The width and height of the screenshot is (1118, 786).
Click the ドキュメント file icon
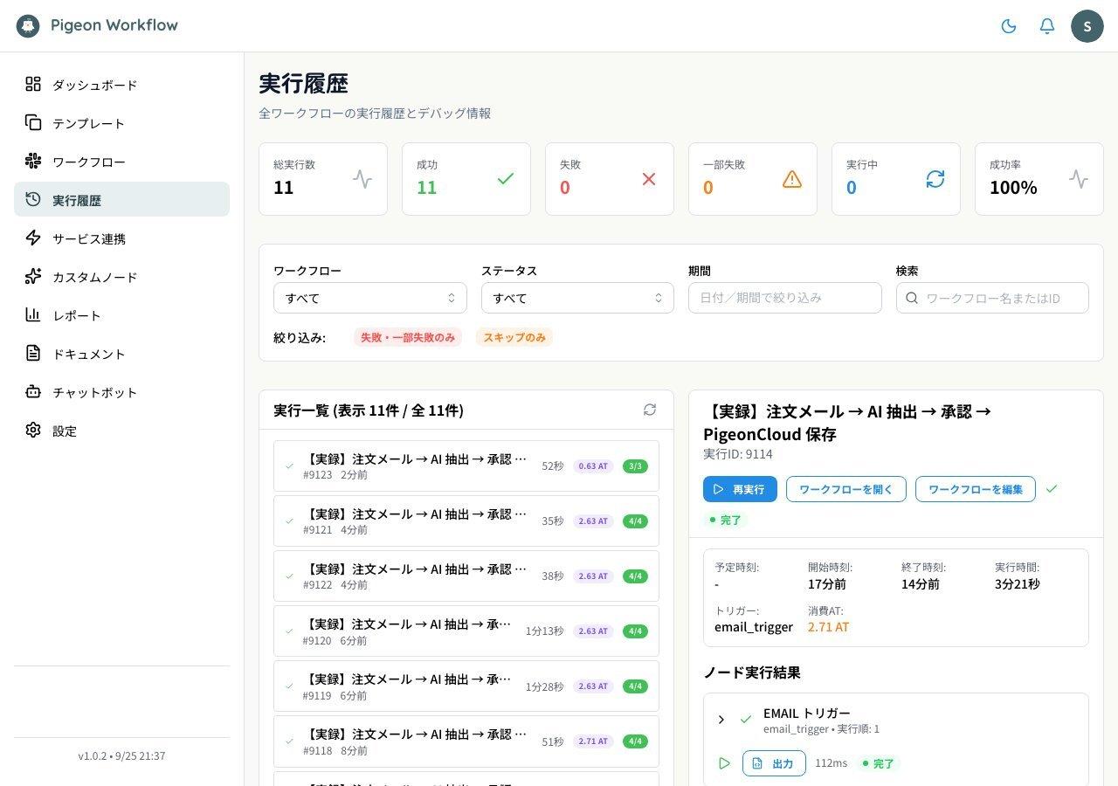click(33, 353)
